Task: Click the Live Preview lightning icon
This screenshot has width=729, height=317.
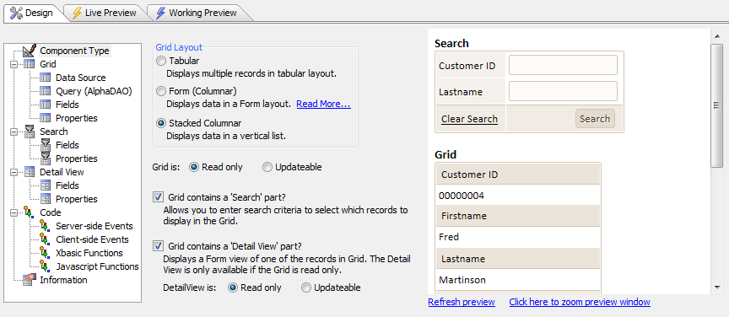Action: (77, 13)
